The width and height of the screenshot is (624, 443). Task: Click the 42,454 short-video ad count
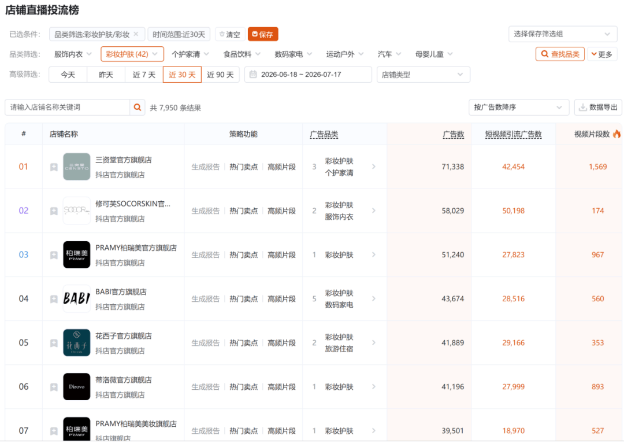pos(514,167)
